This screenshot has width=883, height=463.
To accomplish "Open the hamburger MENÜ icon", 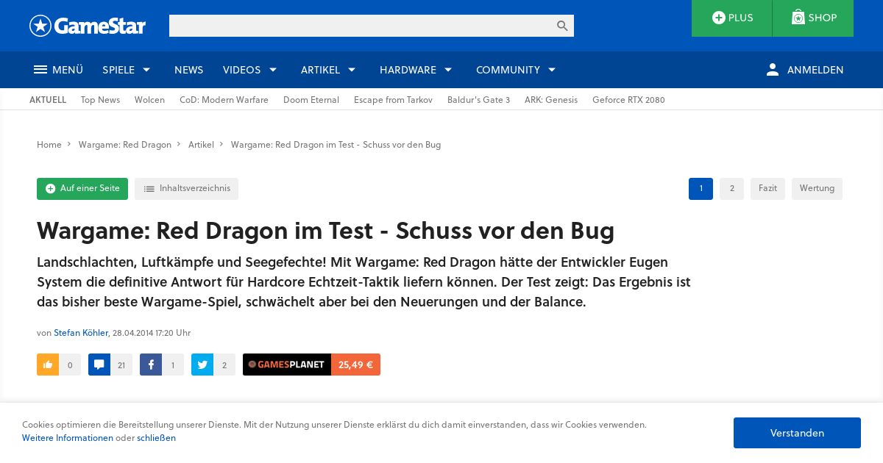I will [40, 70].
